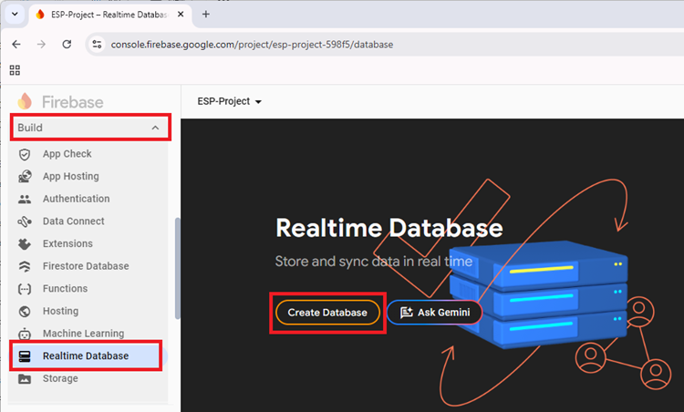684x412 pixels.
Task: Click the Firebase flame logo
Action: (25, 101)
